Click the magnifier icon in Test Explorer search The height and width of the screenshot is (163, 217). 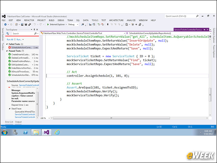pos(35,34)
